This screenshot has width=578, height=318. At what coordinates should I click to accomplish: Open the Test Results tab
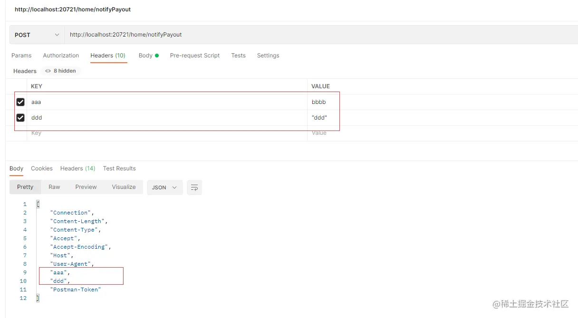point(119,168)
